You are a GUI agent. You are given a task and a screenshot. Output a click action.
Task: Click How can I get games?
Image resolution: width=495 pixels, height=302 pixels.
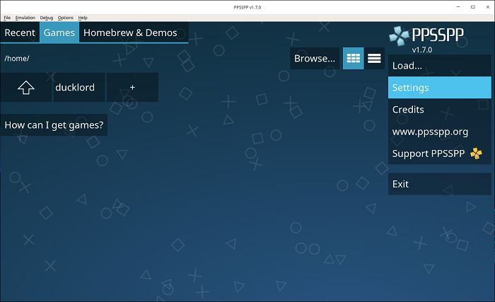point(54,125)
